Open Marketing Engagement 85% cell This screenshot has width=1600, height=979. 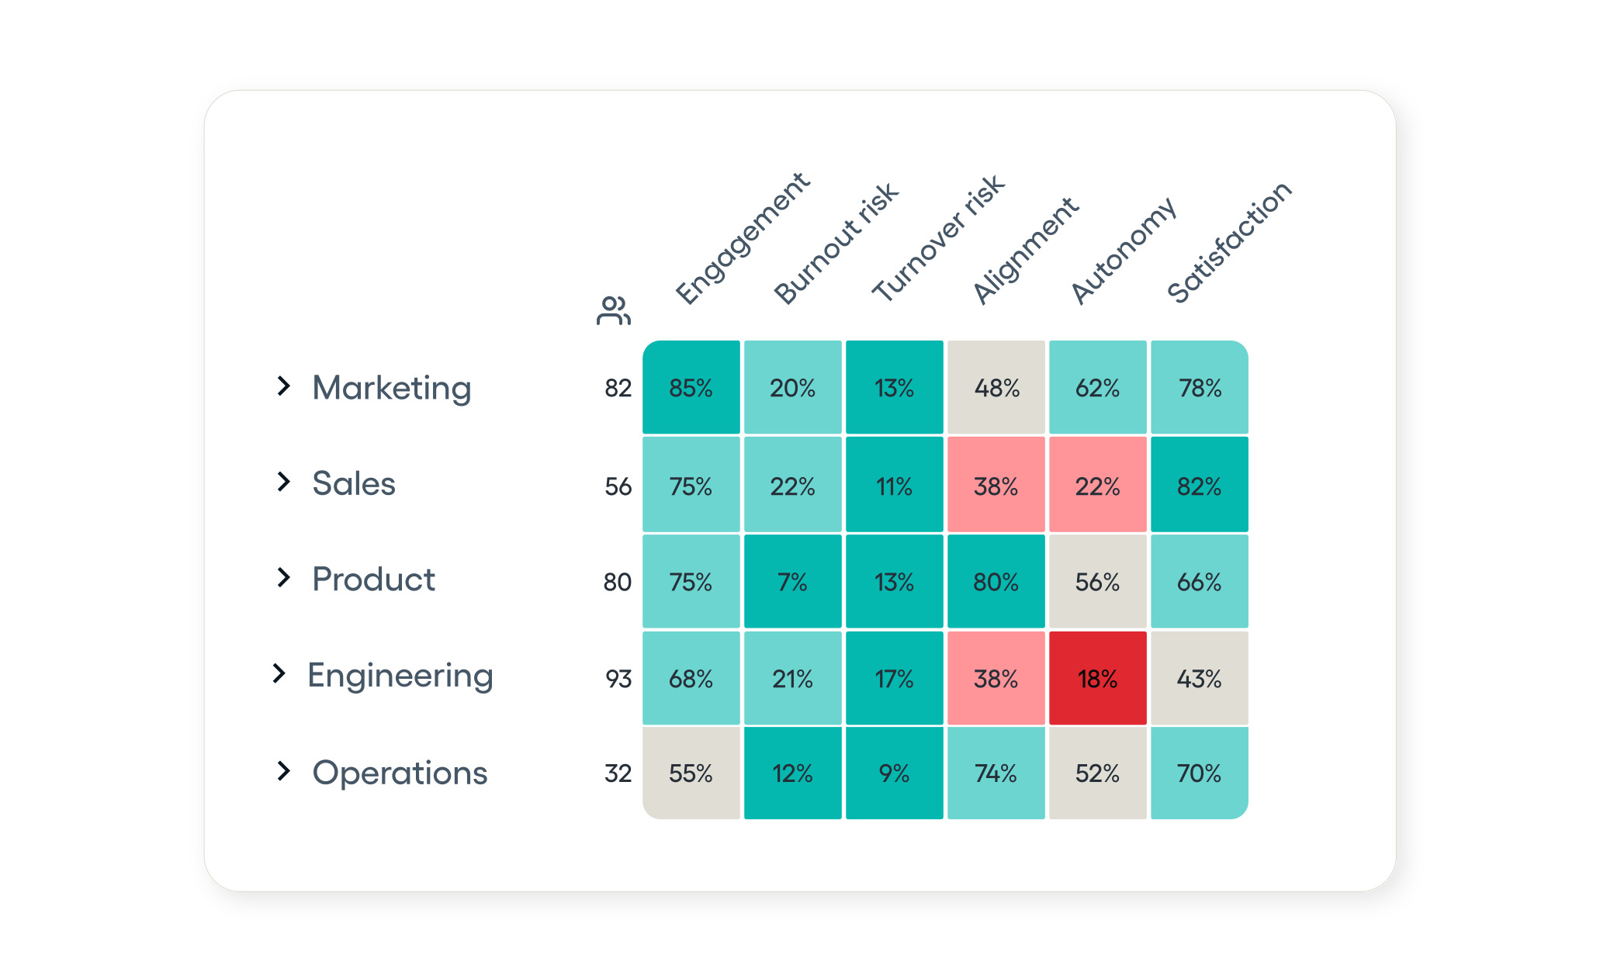[691, 388]
